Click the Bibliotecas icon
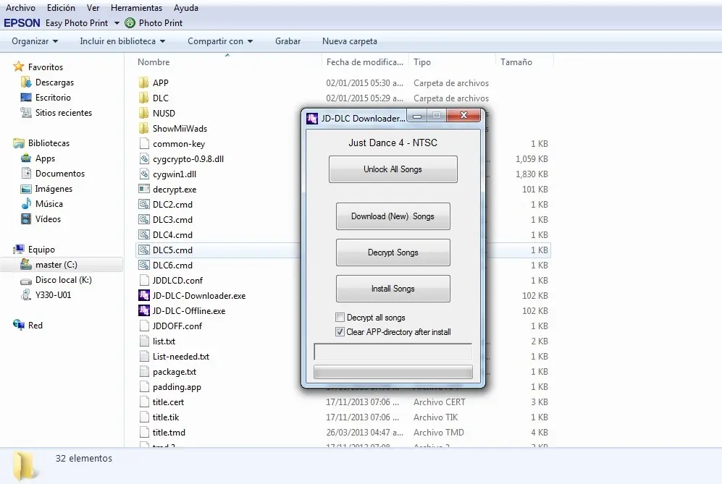722x484 pixels. 18,143
